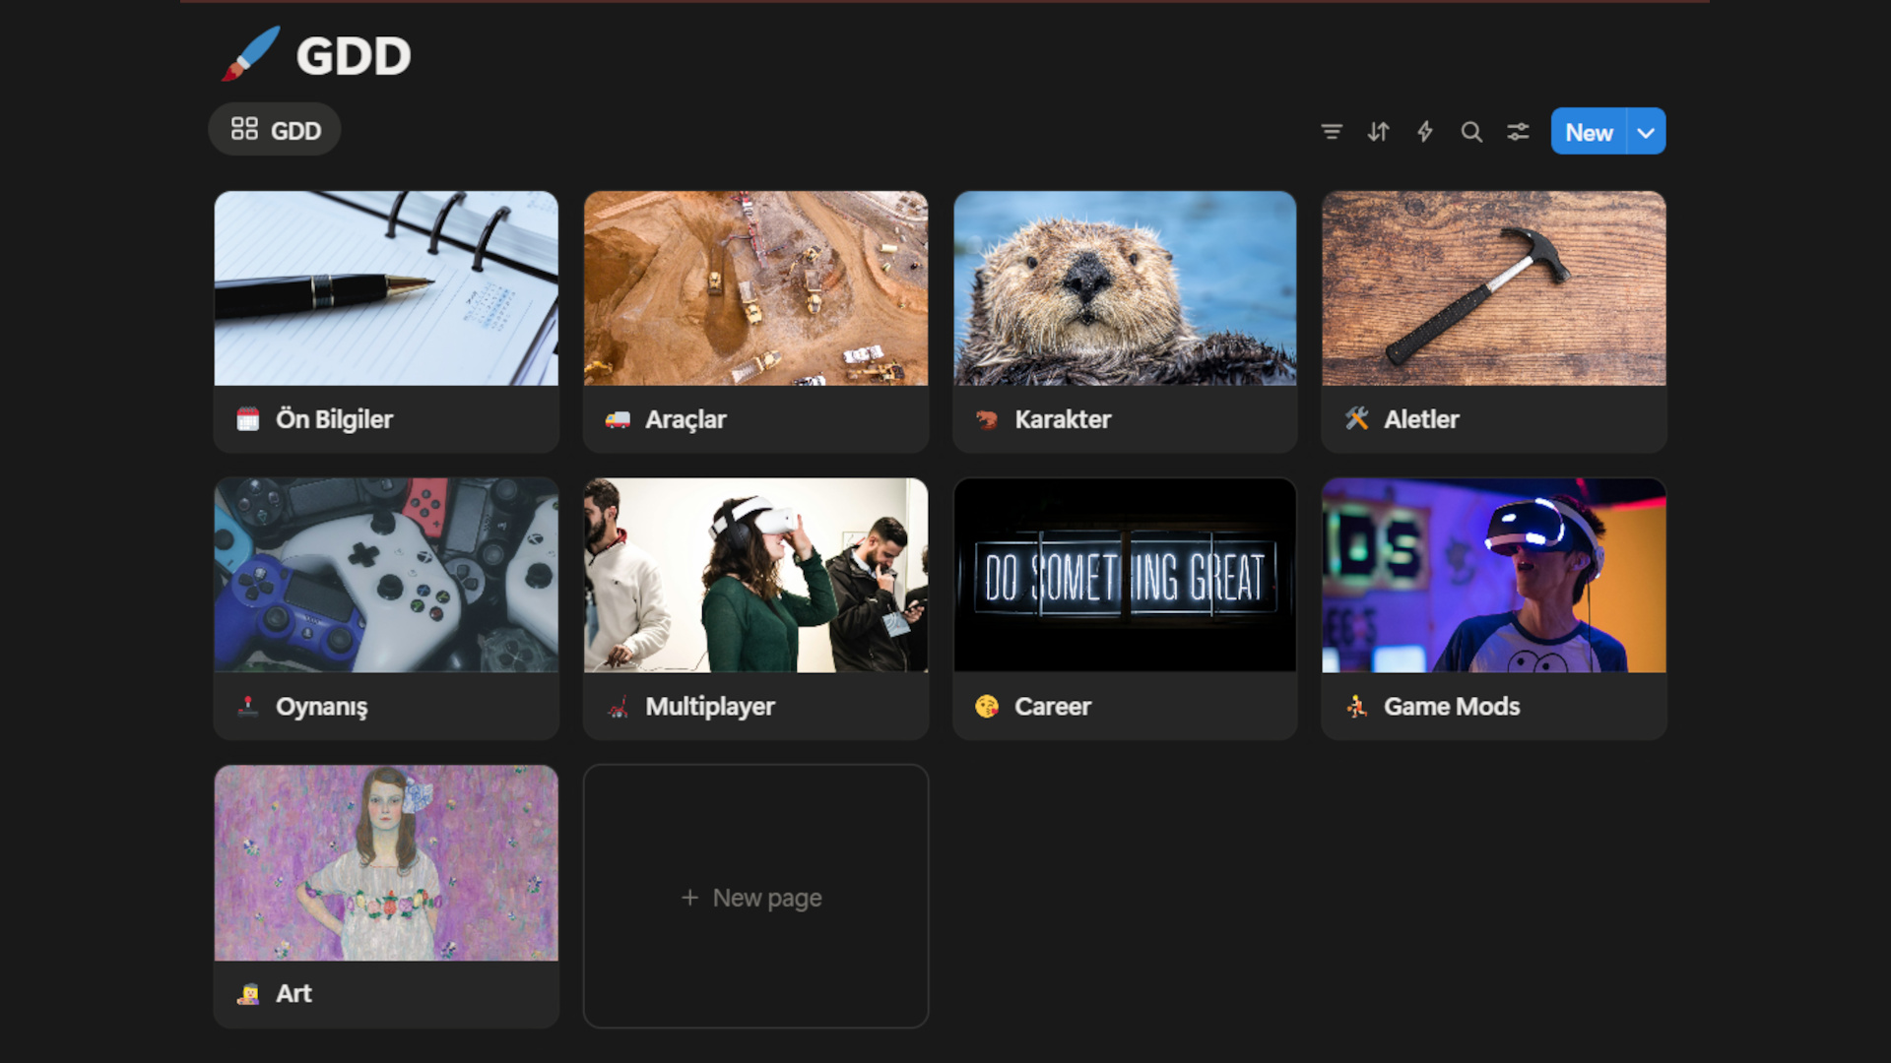Open the Oynanış controllers thumbnail
The width and height of the screenshot is (1891, 1063).
coord(386,575)
